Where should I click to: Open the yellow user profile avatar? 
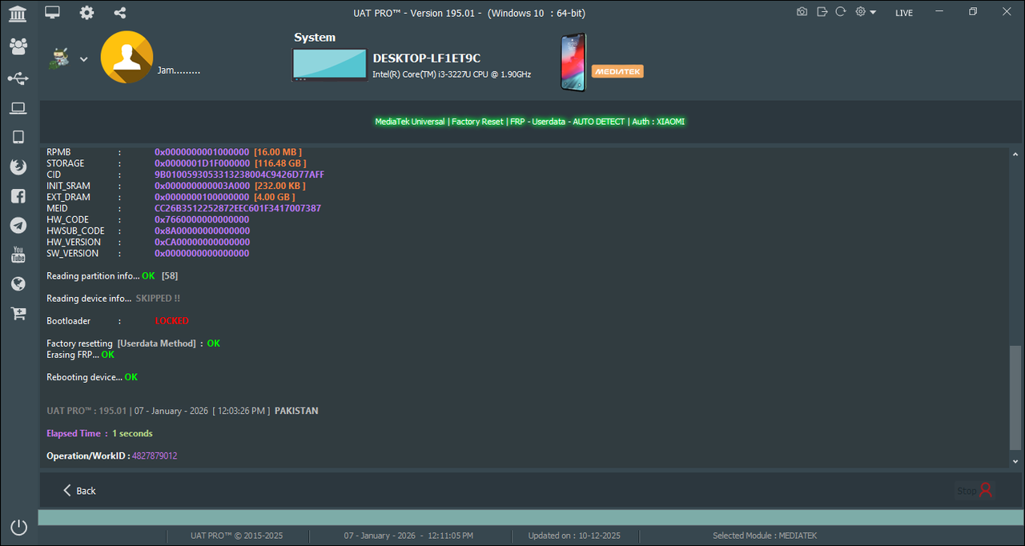[x=127, y=57]
